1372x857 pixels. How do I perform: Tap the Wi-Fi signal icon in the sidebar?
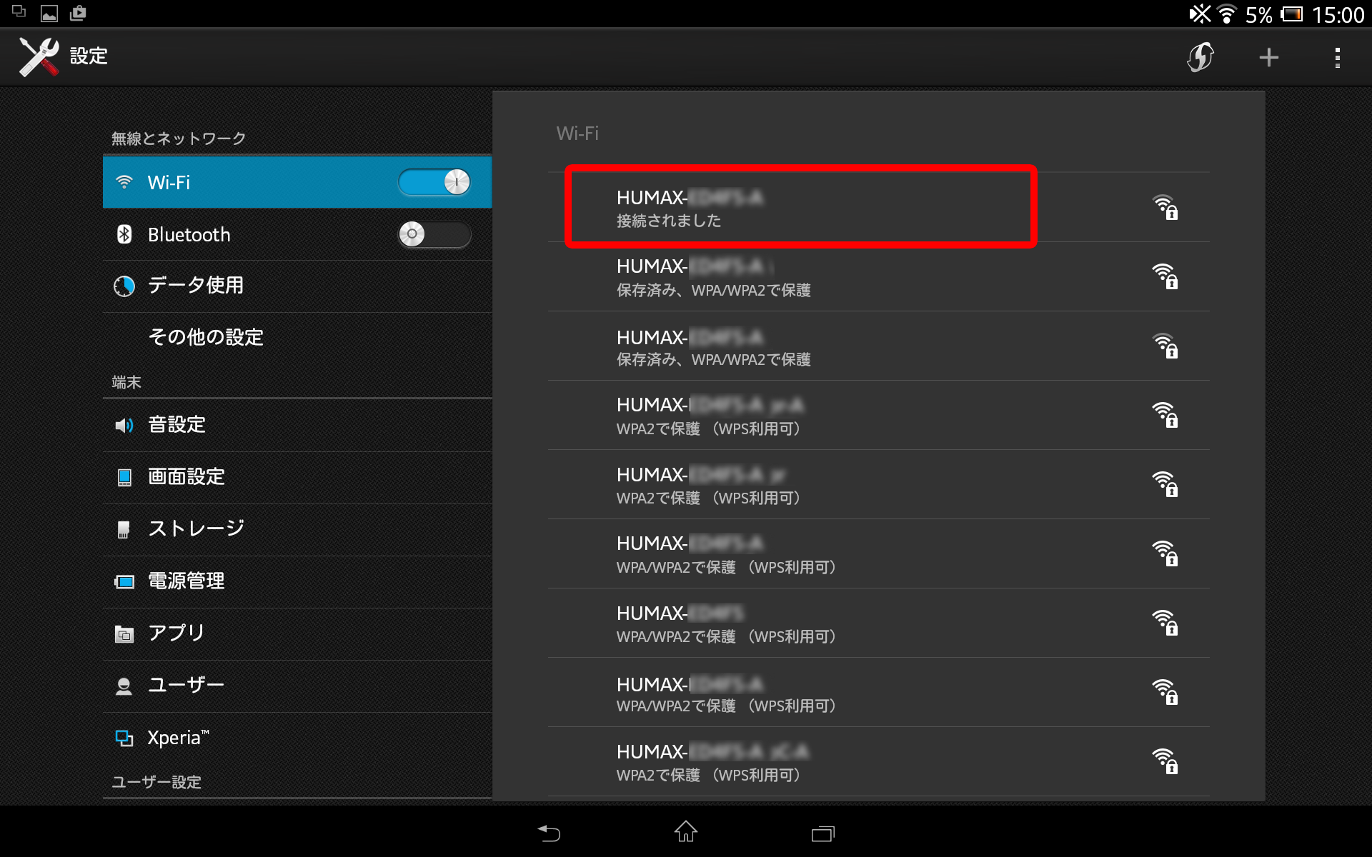[124, 182]
